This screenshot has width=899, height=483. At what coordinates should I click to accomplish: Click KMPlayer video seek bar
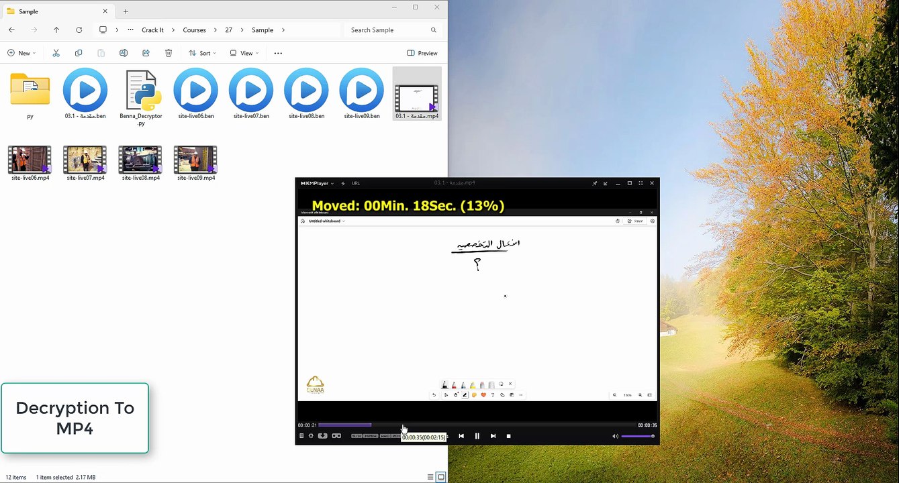tap(477, 425)
